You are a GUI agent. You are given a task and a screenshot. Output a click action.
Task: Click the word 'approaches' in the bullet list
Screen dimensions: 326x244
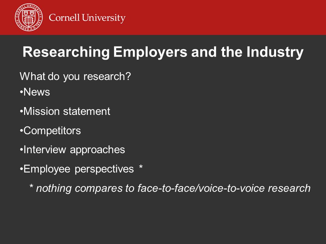97,150
